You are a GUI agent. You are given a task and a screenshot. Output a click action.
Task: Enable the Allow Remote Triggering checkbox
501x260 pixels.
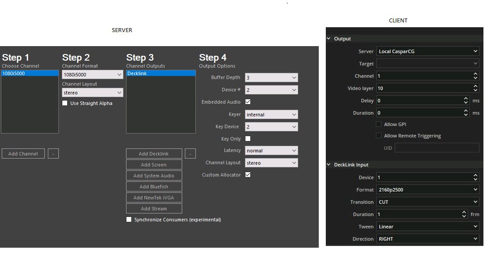coord(378,136)
